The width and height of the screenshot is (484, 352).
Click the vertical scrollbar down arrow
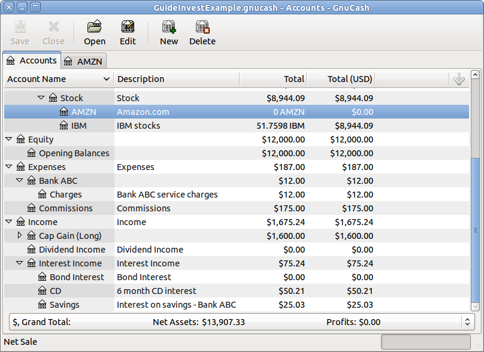click(x=476, y=307)
